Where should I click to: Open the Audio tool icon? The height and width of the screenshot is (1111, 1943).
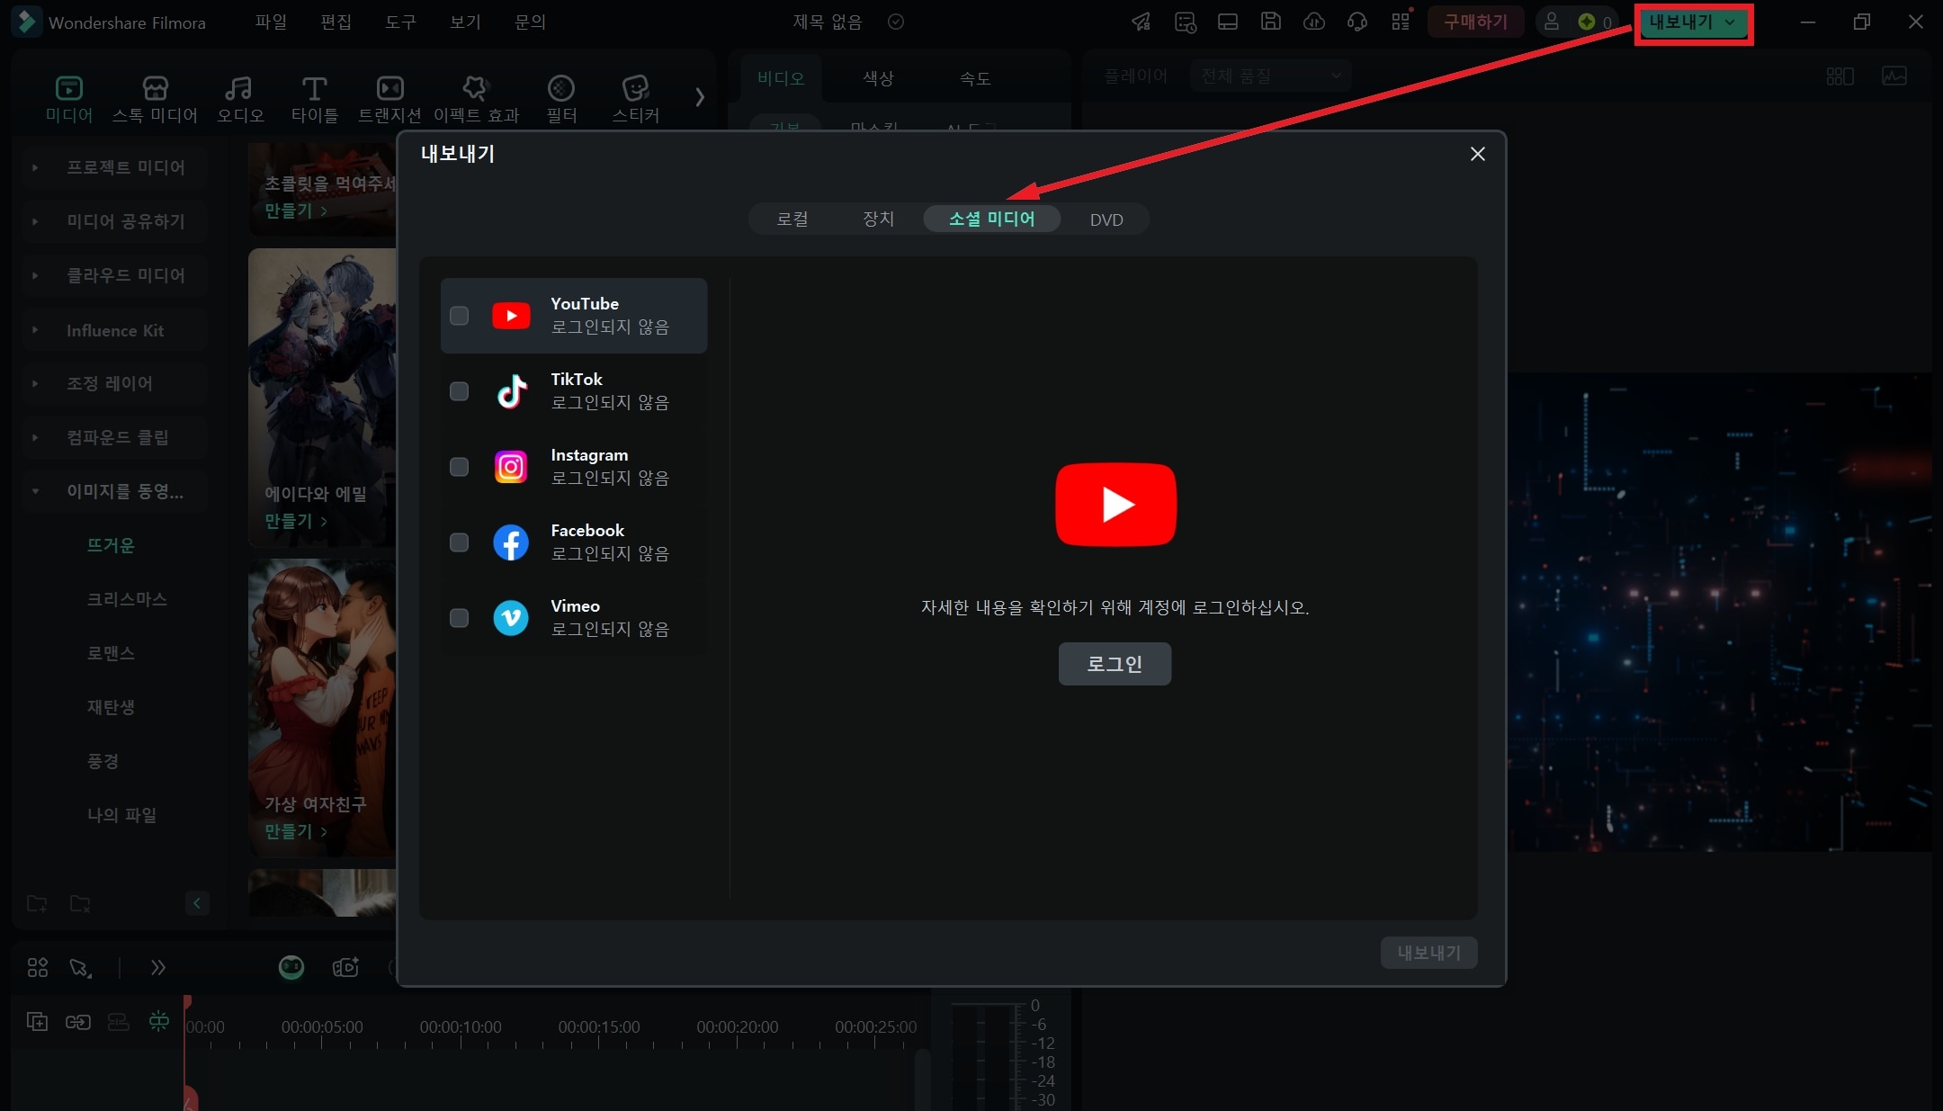point(238,88)
